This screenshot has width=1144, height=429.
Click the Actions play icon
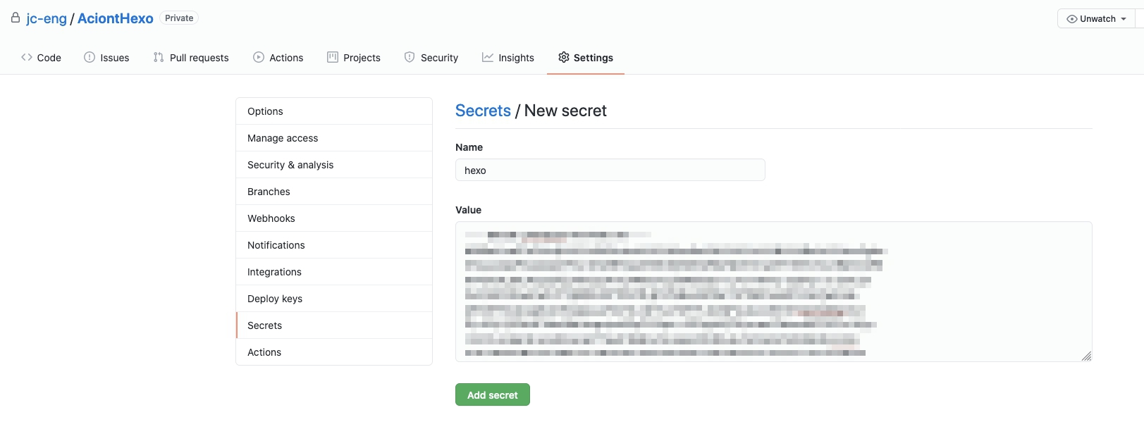coord(259,57)
